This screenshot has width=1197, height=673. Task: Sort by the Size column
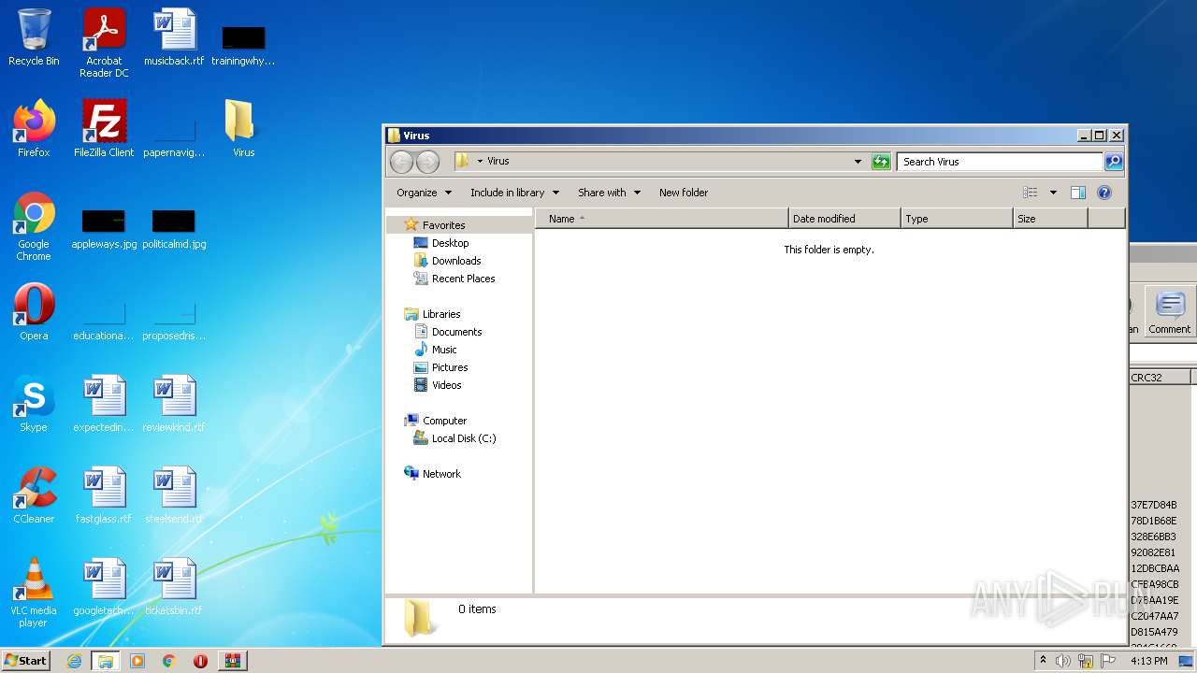[x=1050, y=219]
